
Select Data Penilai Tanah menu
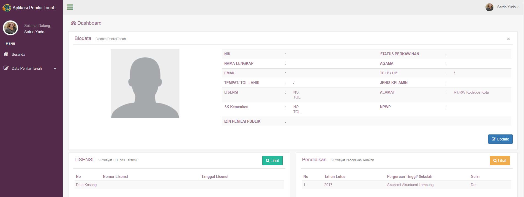(27, 68)
